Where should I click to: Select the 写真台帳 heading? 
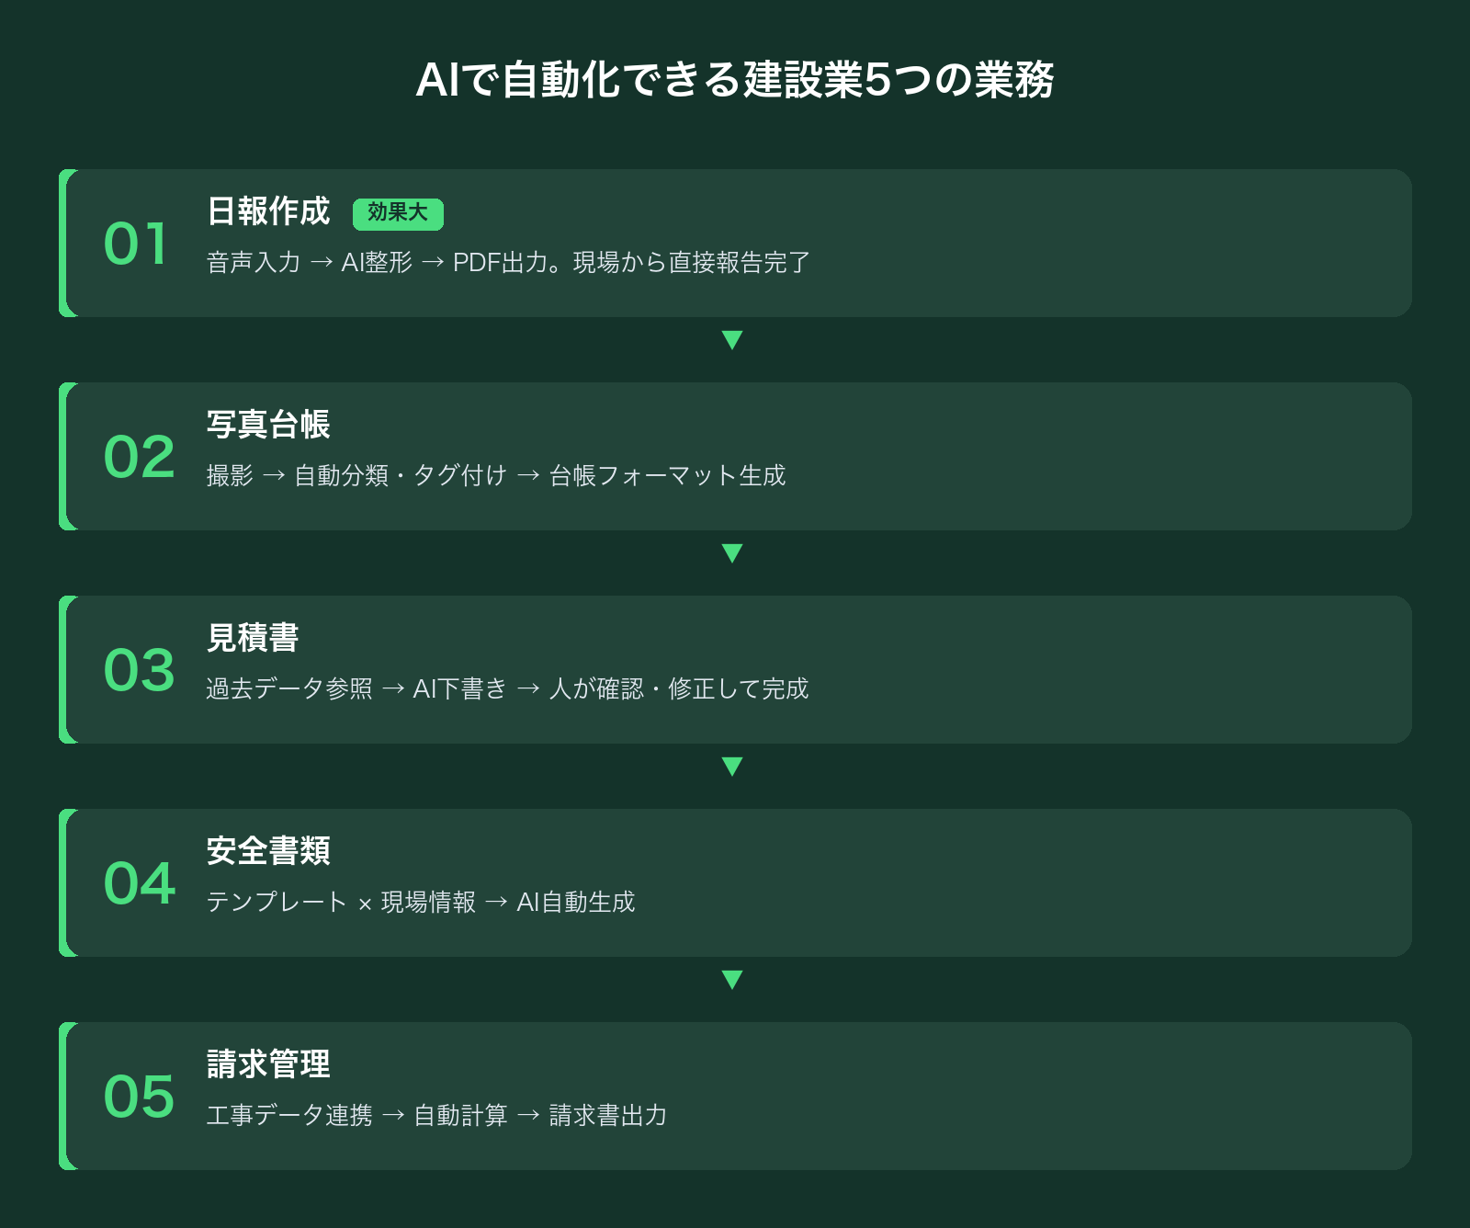(x=268, y=425)
